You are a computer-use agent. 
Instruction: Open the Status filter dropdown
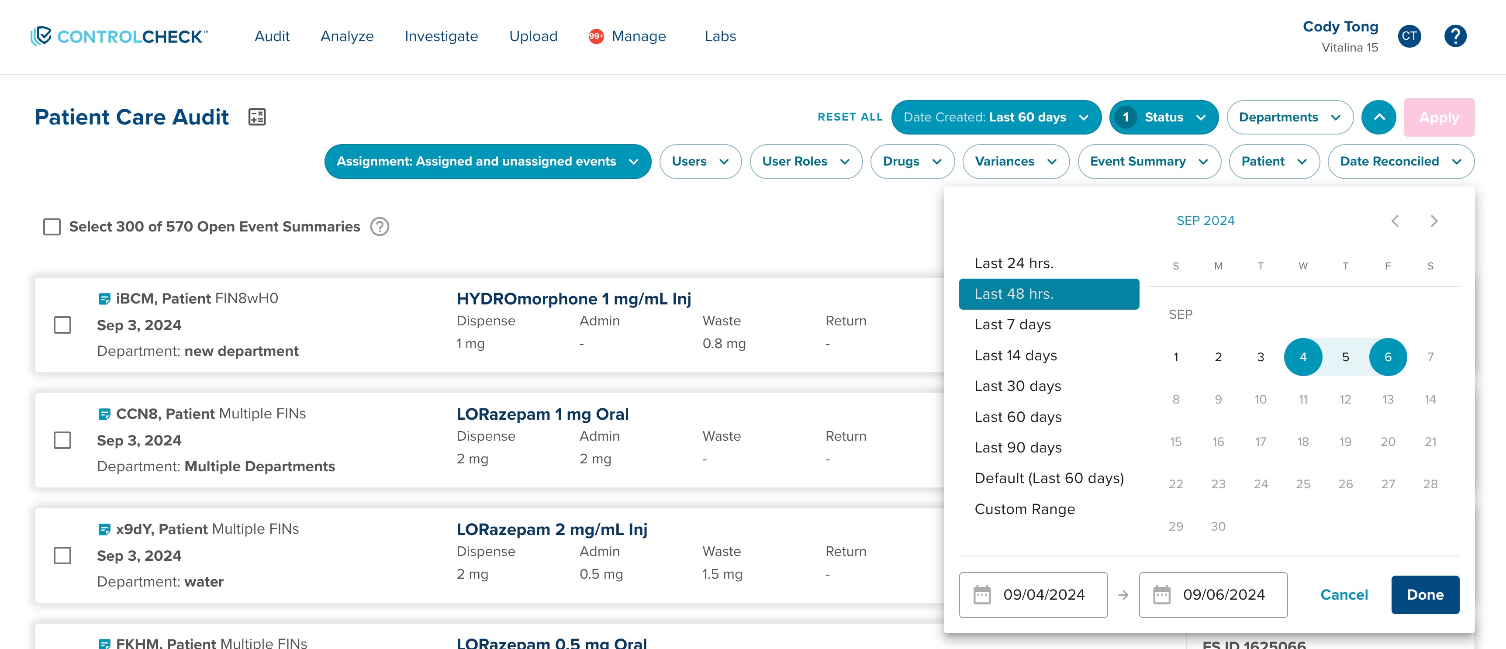click(x=1164, y=117)
